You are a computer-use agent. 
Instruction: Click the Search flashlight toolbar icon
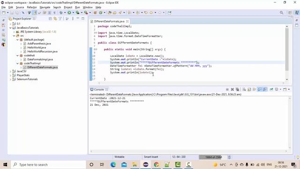click(120, 13)
